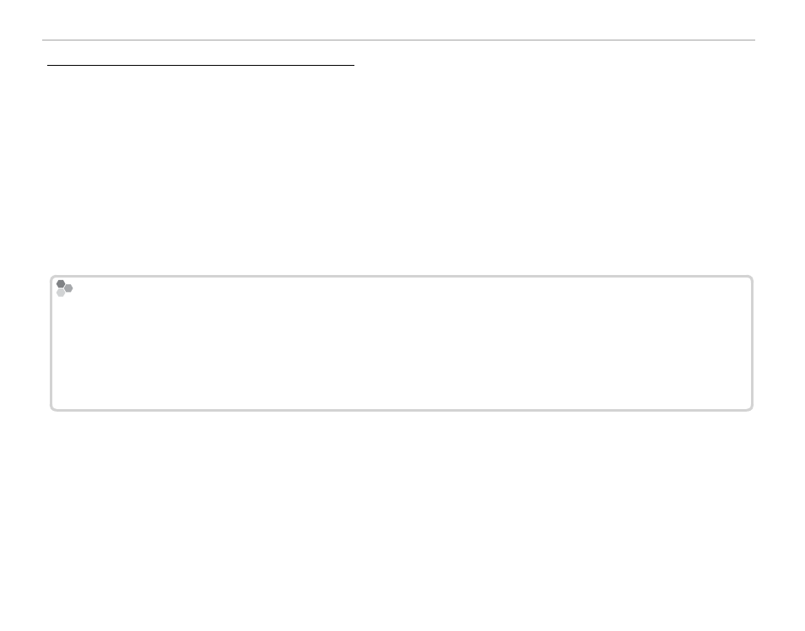This screenshot has width=805, height=631.
Task: Click the blank area above the rounded box
Action: click(402, 170)
